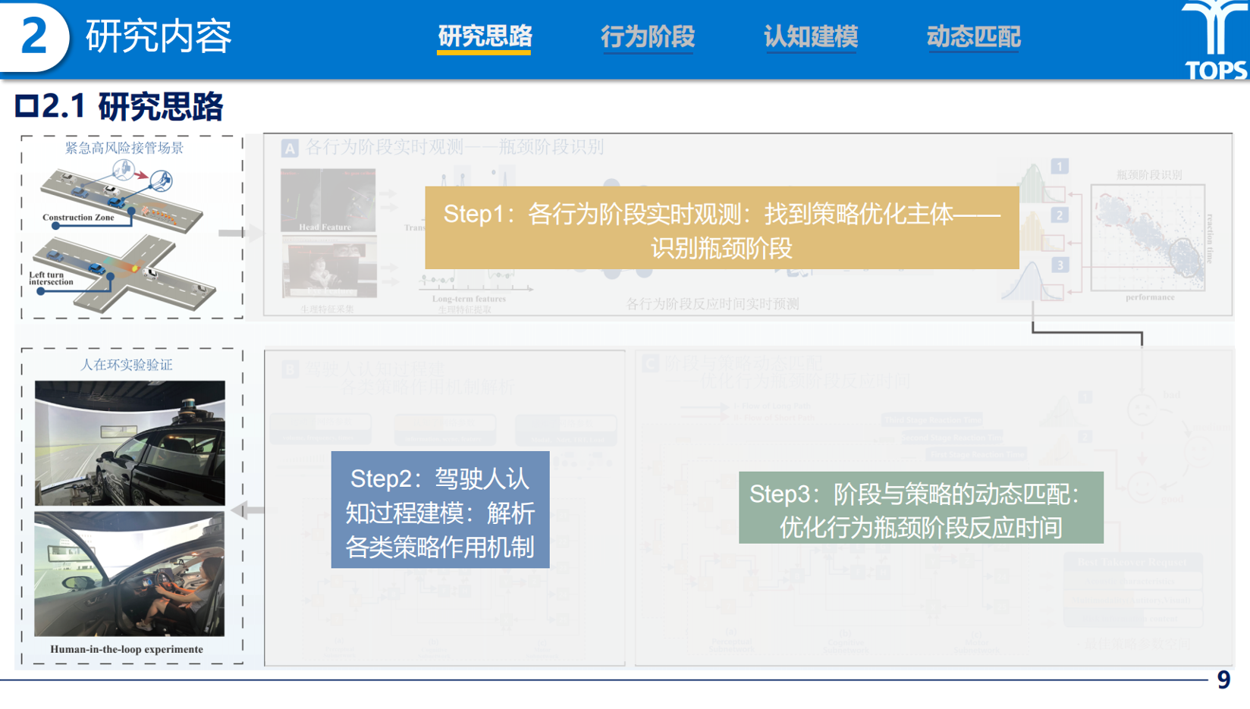
Task: Click the yellow Step1 text box
Action: (721, 228)
